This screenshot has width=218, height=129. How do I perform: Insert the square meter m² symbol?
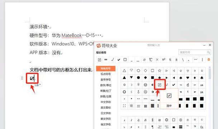tap(163, 60)
